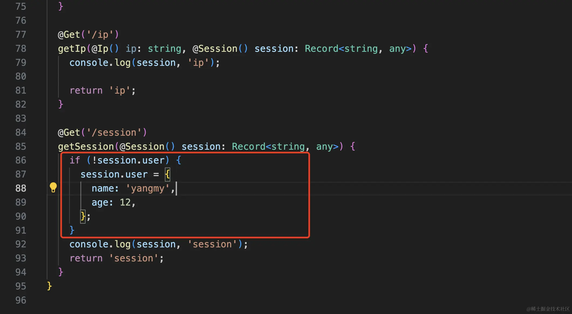The image size is (572, 314).
Task: Click the @Session decorator on line 85
Action: 142,146
